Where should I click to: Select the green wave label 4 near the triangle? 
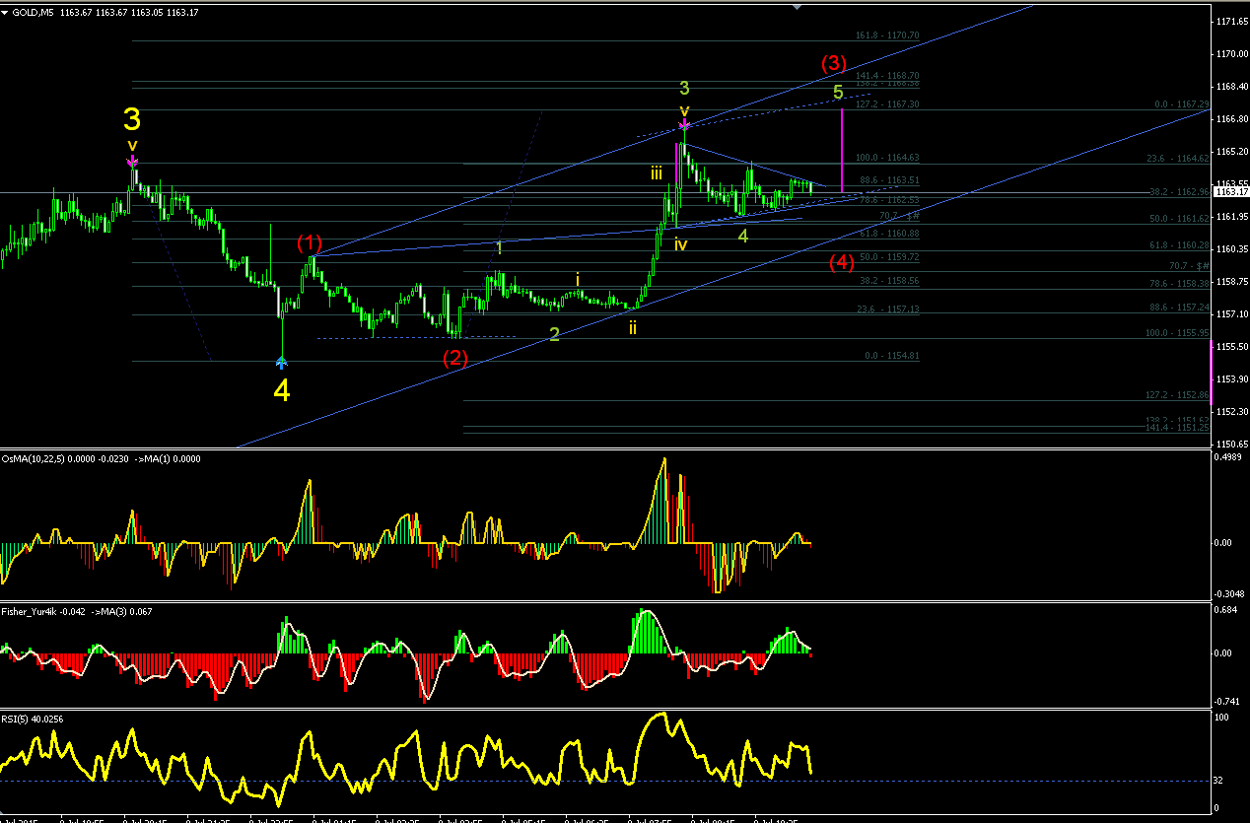743,237
